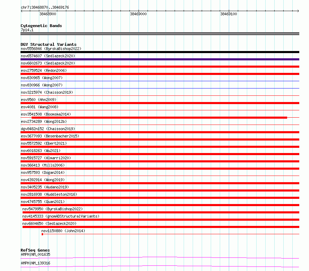Click esv2759524 (Redon2006) variant label
The image size is (309, 271).
(x=44, y=70)
